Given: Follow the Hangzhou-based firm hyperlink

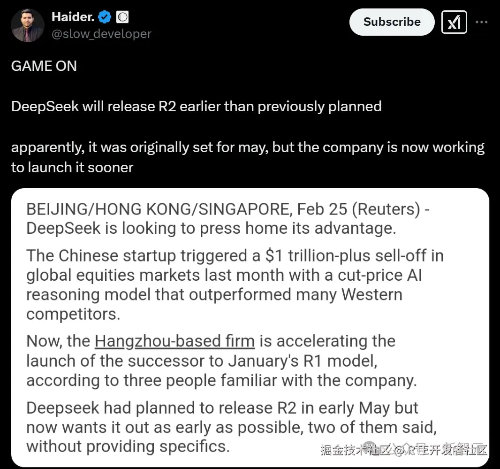Looking at the screenshot, I should 175,341.
